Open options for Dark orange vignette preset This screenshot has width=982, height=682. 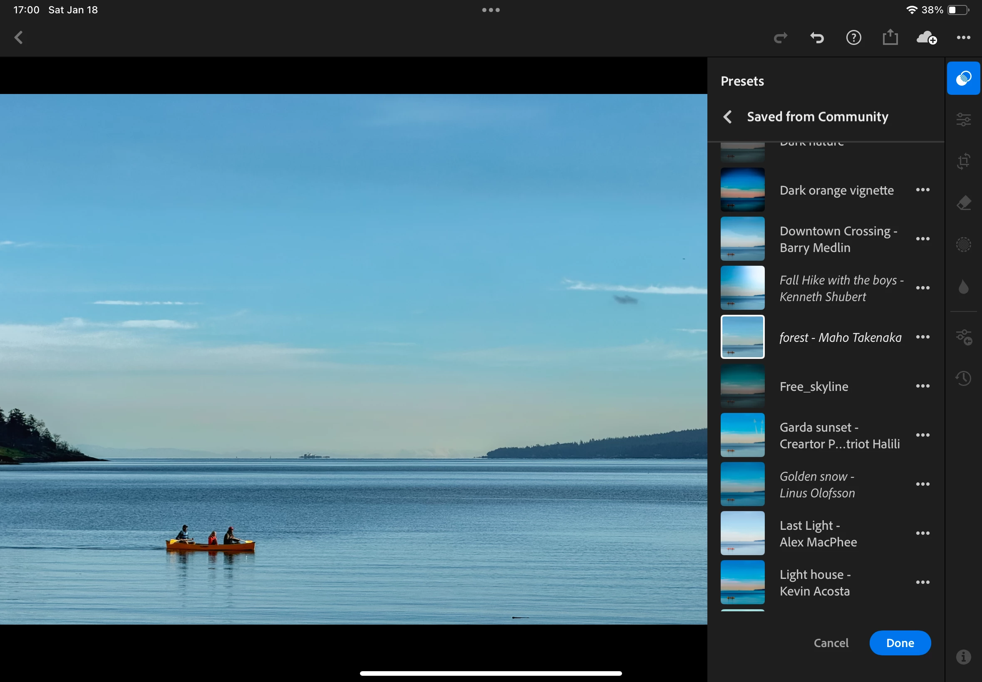pos(922,190)
